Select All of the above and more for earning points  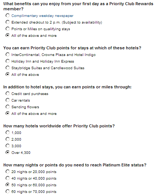(7, 113)
